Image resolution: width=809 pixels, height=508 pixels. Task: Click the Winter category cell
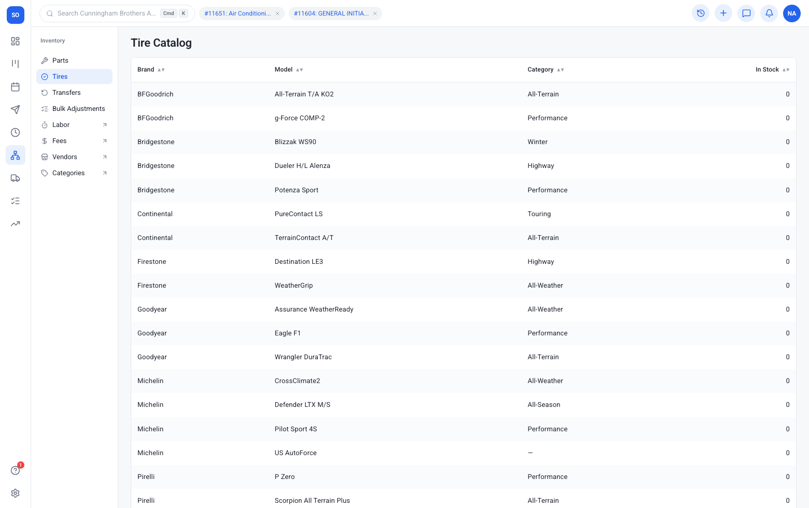coord(537,142)
